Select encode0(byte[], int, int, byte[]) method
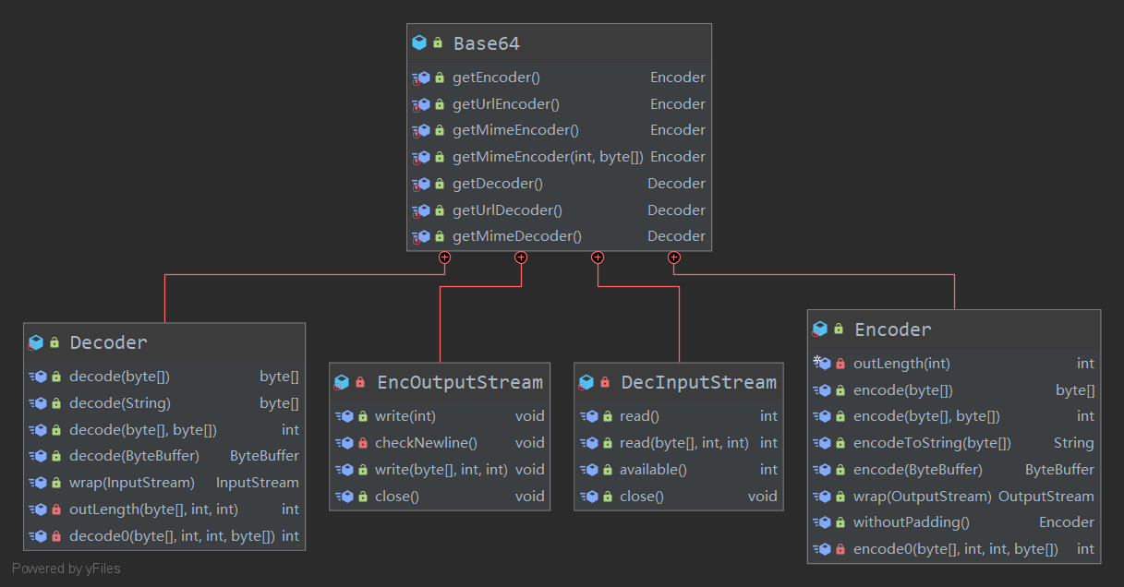This screenshot has height=587, width=1124. (956, 549)
